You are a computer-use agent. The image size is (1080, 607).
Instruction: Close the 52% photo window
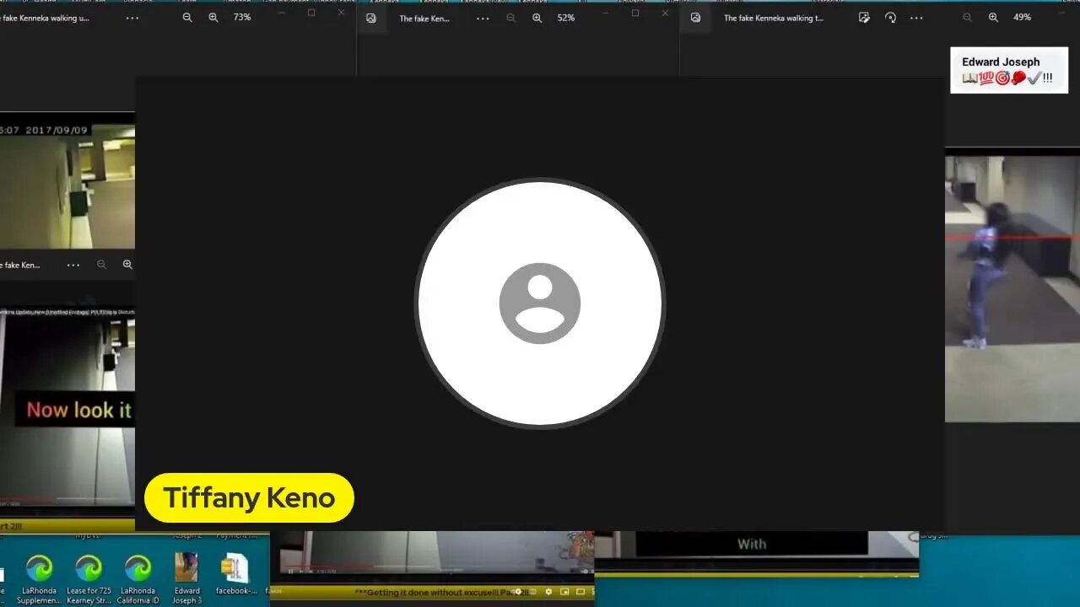click(665, 13)
